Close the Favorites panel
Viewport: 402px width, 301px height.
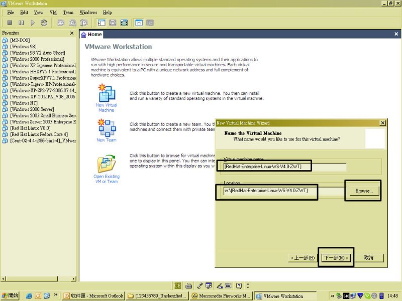click(x=72, y=33)
